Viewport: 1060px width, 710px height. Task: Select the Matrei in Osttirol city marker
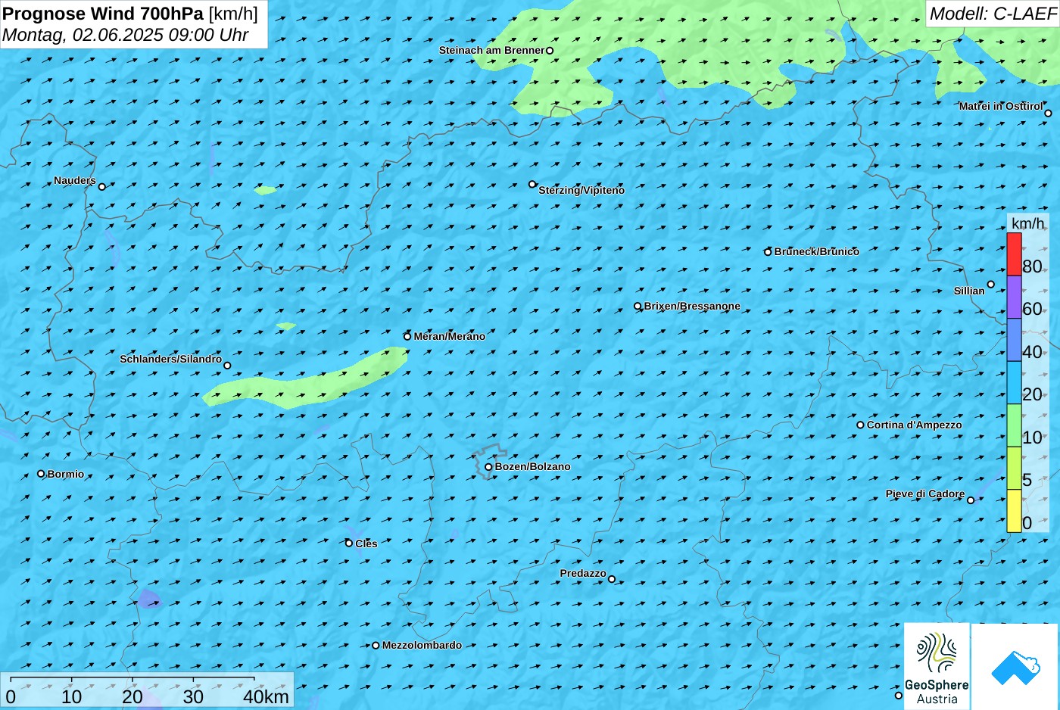tap(1048, 114)
